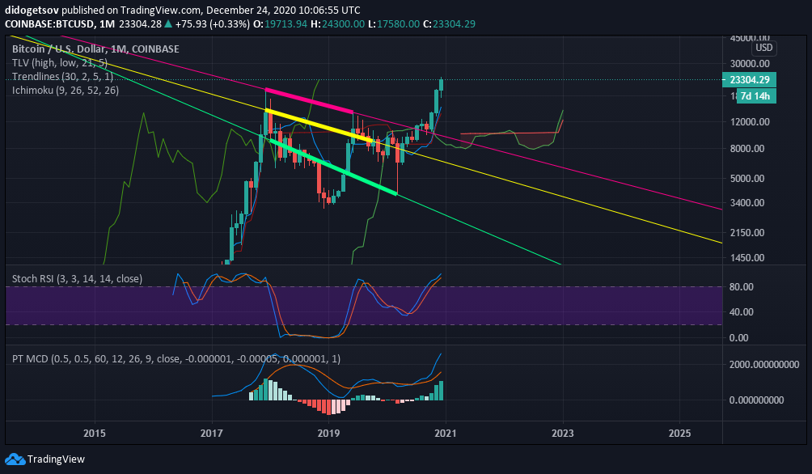Screen dimensions: 812x474
Task: Click the TradingView.com link in the header
Action: [x=160, y=10]
